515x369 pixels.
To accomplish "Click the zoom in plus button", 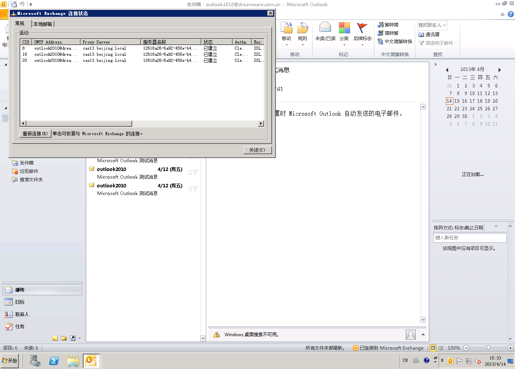I will [x=510, y=348].
